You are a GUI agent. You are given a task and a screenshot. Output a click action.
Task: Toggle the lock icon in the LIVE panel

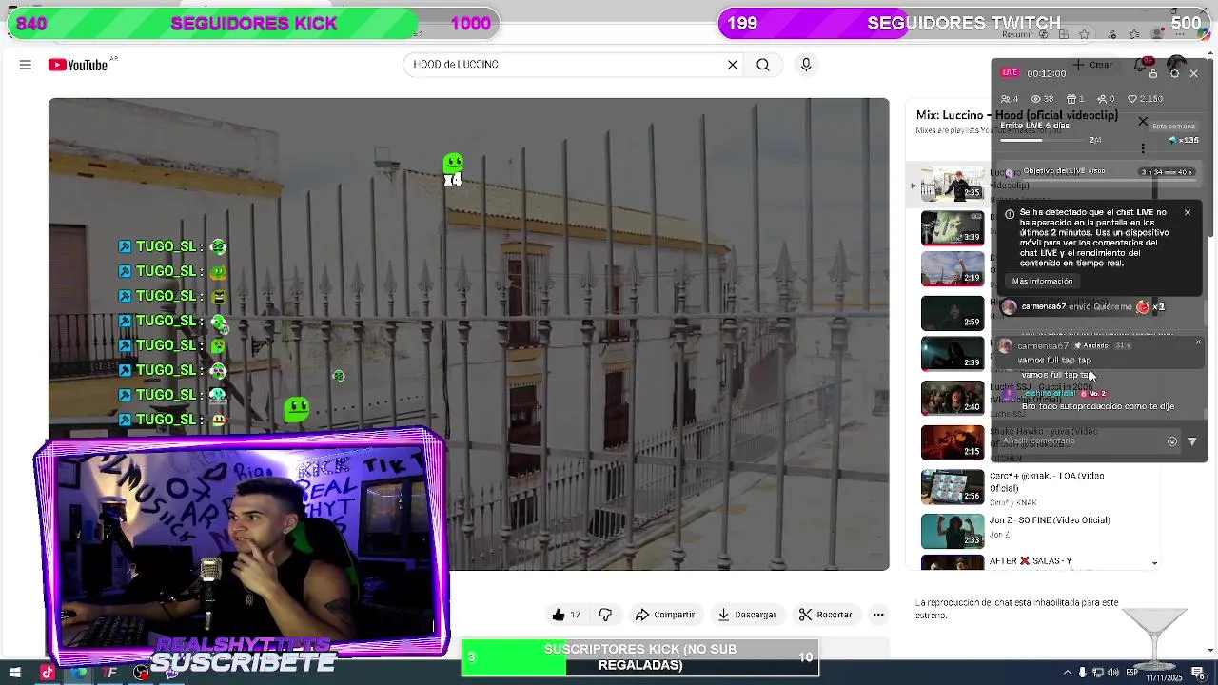click(1153, 73)
